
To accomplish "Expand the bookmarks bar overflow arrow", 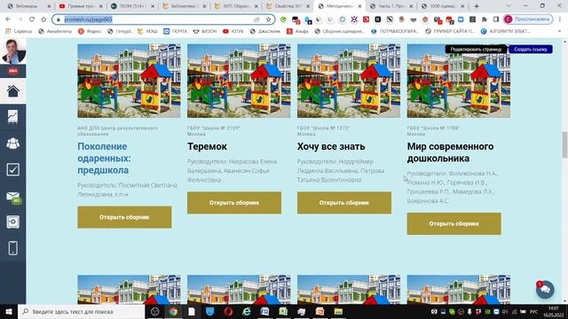I will (560, 32).
